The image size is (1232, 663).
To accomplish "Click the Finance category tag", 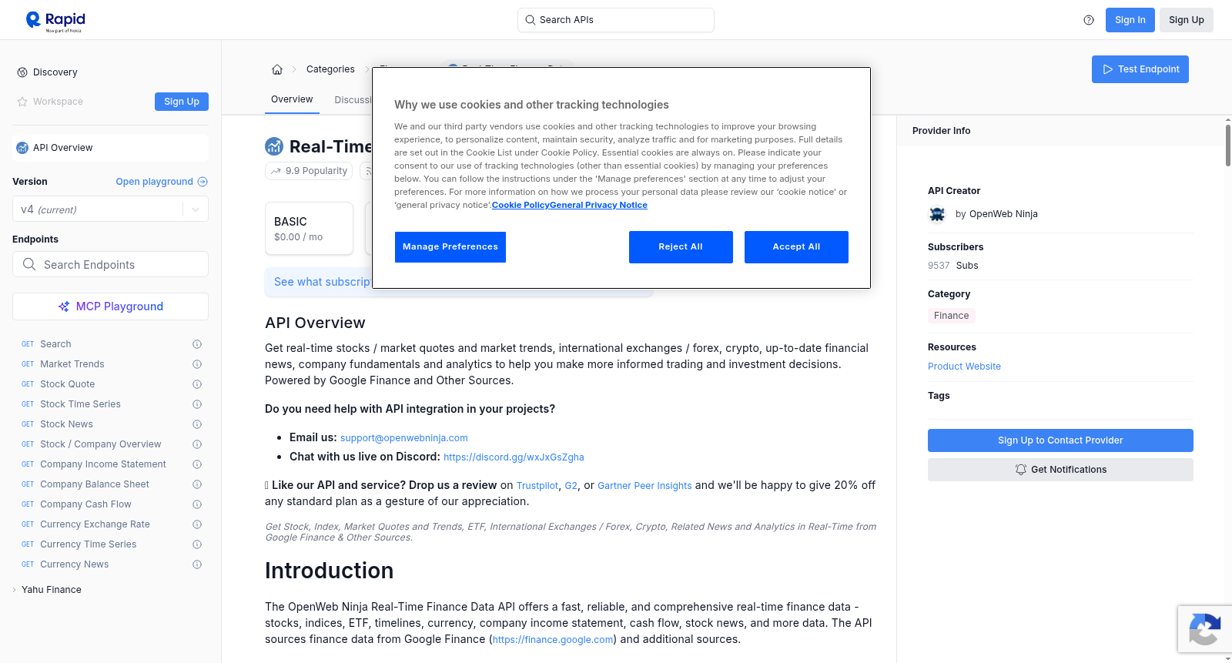I will (952, 316).
